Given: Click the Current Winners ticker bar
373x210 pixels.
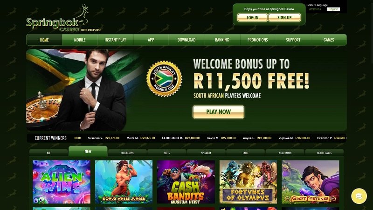Looking at the screenshot, I should coord(186,138).
